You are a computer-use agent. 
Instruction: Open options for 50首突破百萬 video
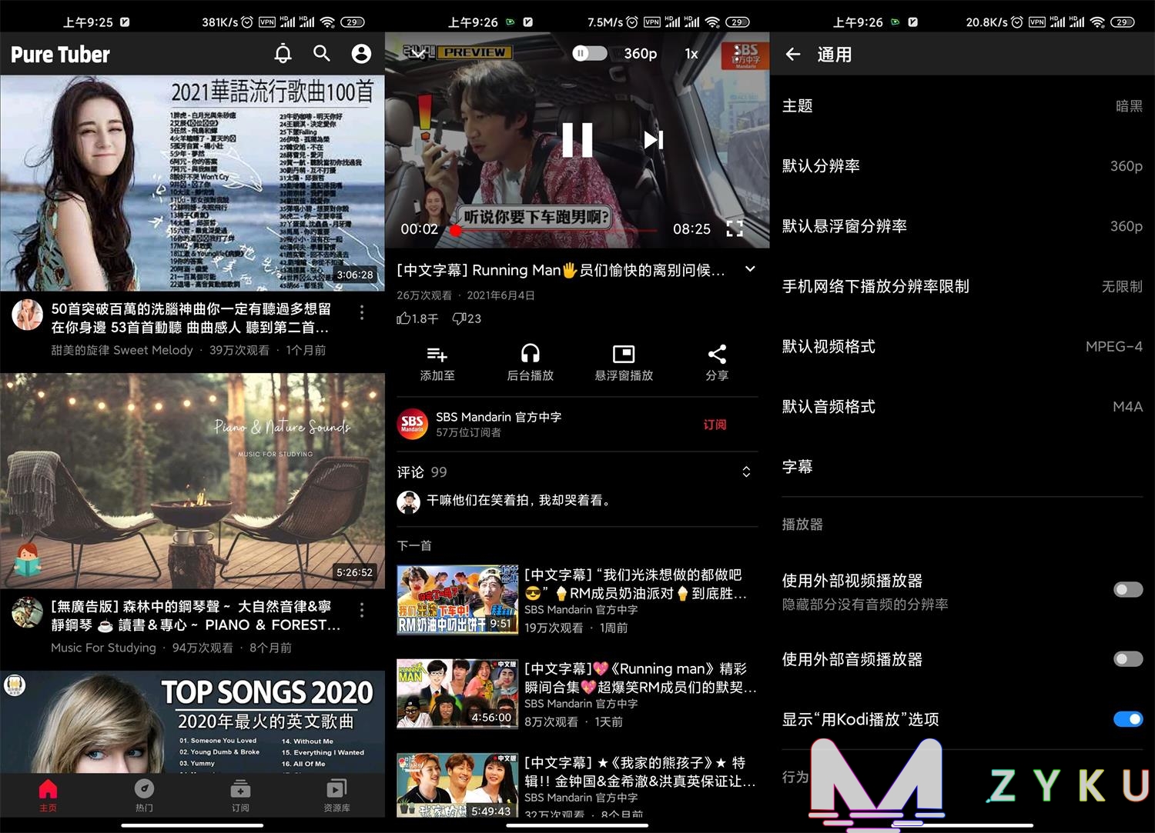click(362, 312)
